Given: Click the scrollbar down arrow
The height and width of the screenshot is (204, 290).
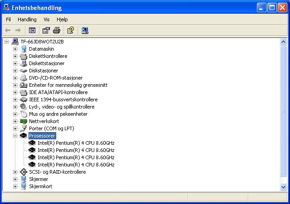Looking at the screenshot, I should pos(283,187).
